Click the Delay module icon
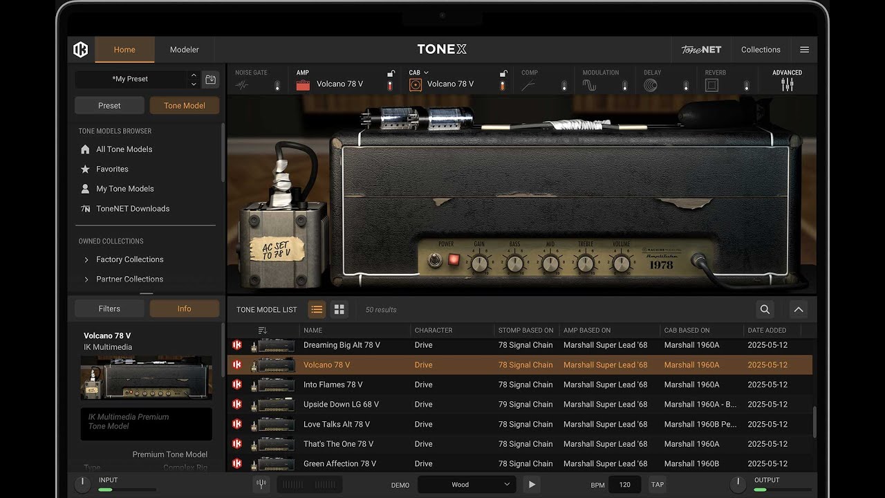 (x=651, y=85)
